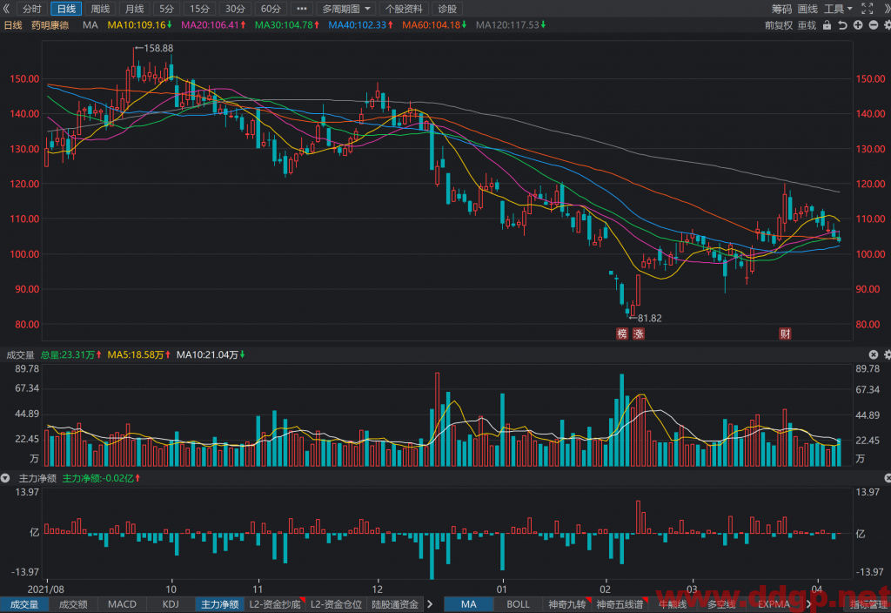Click MA60 orange line legend
Image resolution: width=891 pixels, height=613 pixels.
pos(434,25)
